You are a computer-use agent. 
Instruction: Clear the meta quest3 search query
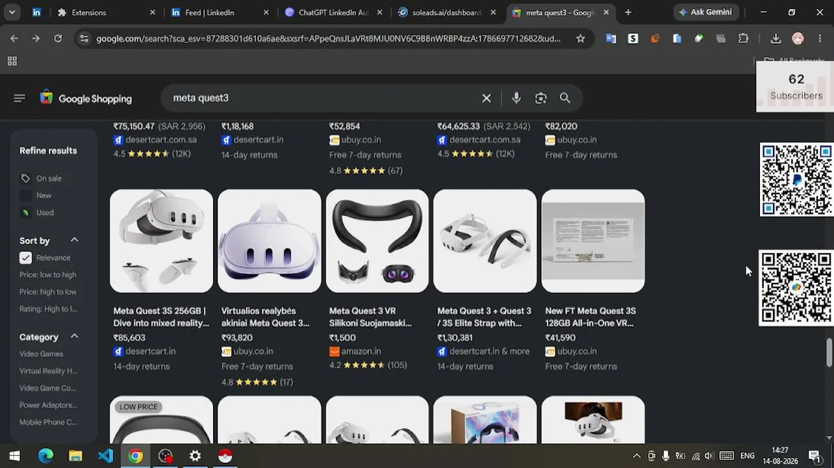pos(486,98)
